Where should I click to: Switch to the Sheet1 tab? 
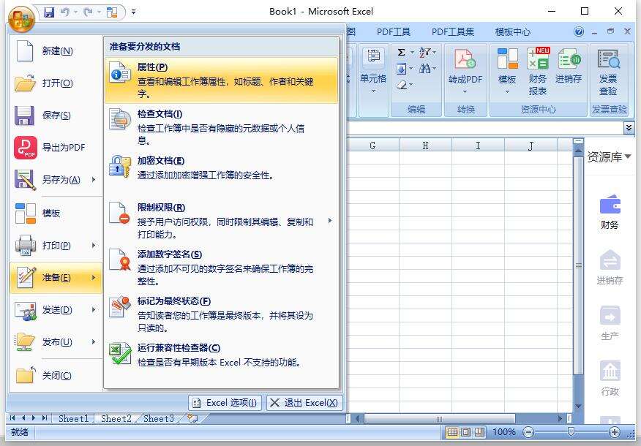pyautogui.click(x=74, y=419)
